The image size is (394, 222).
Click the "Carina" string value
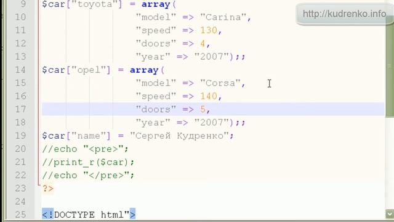pos(223,17)
